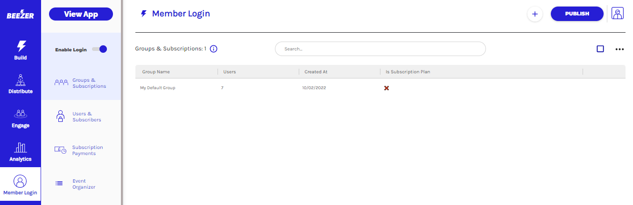This screenshot has height=205, width=633.
Task: Click the Beezer logo
Action: tap(20, 14)
